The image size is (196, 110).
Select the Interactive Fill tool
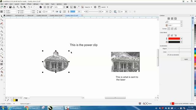pos(2,72)
